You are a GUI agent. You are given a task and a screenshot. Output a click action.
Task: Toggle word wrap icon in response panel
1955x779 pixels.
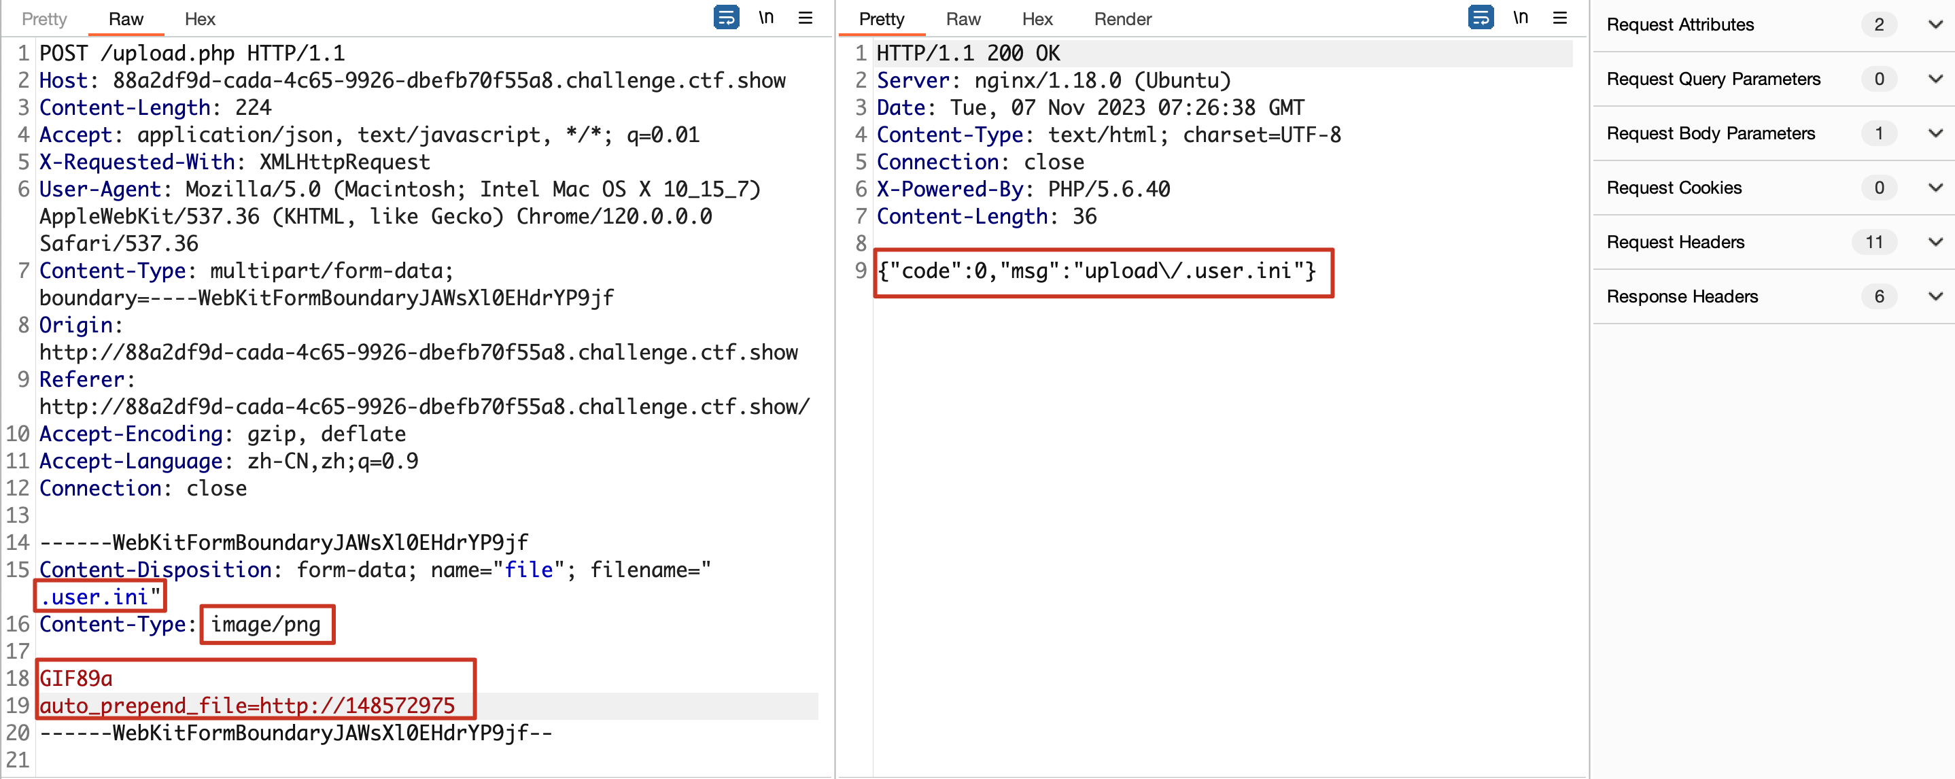(1481, 17)
